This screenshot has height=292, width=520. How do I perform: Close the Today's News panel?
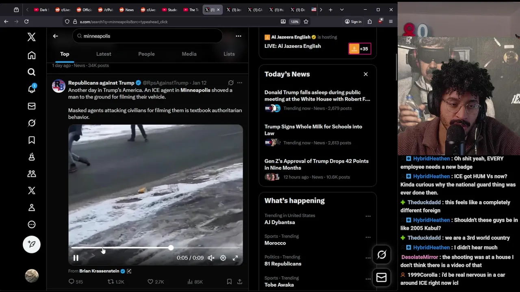[x=366, y=74]
